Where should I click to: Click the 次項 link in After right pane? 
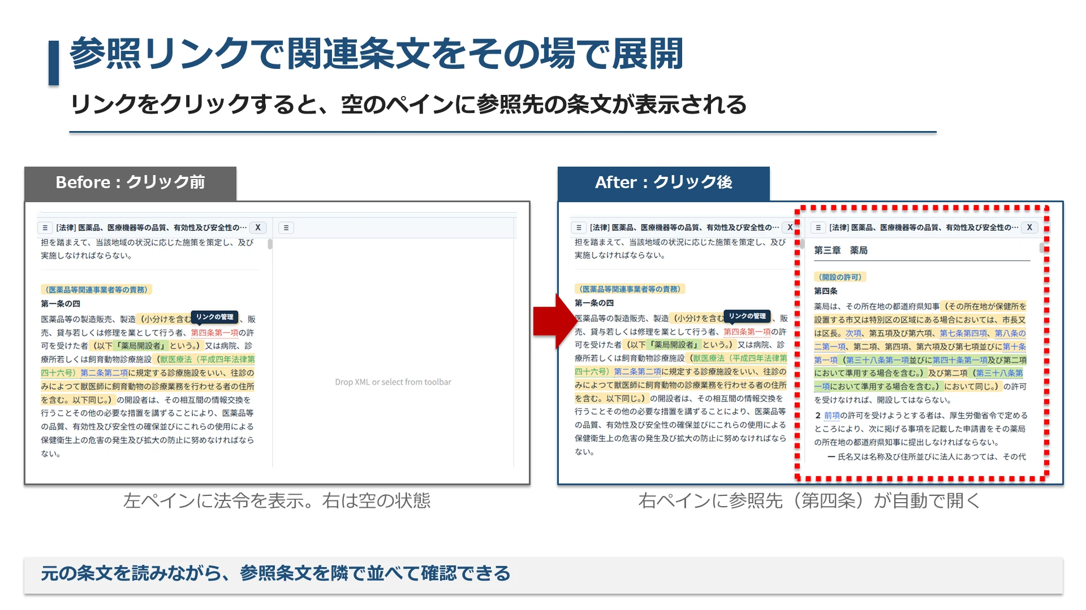click(x=853, y=333)
